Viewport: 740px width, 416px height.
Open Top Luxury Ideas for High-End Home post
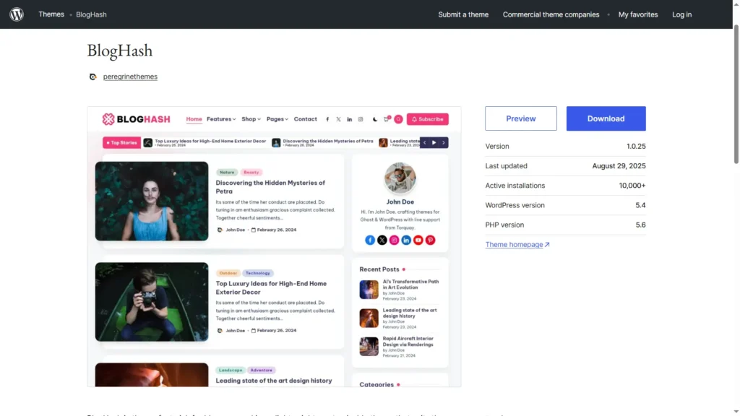point(271,287)
